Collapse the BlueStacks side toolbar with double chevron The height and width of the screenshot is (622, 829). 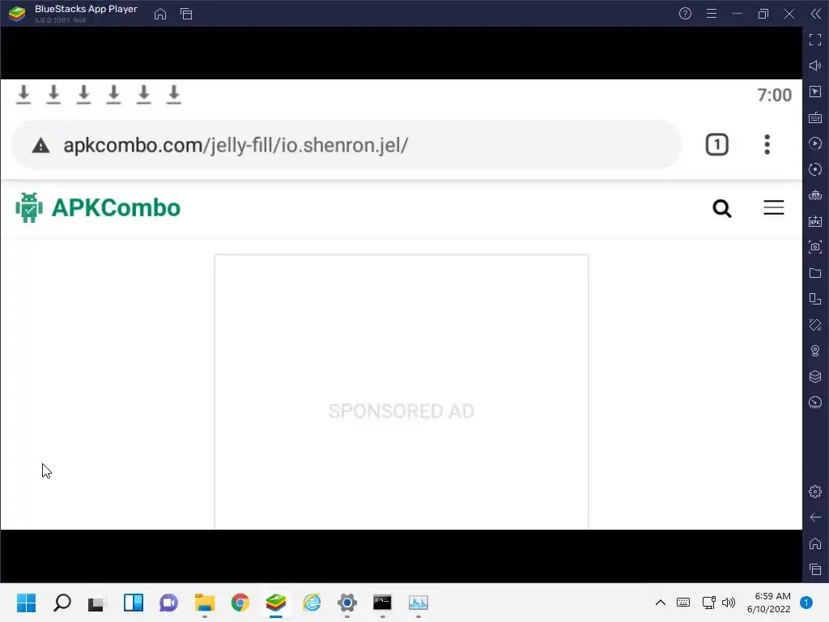click(815, 14)
